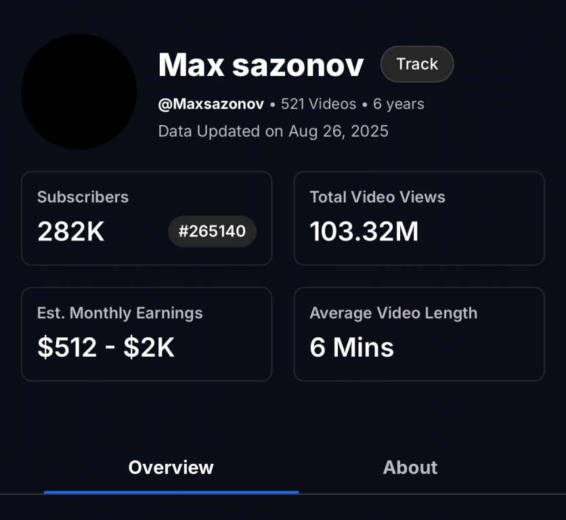Click the Track button
This screenshot has height=520, width=566.
tap(417, 64)
